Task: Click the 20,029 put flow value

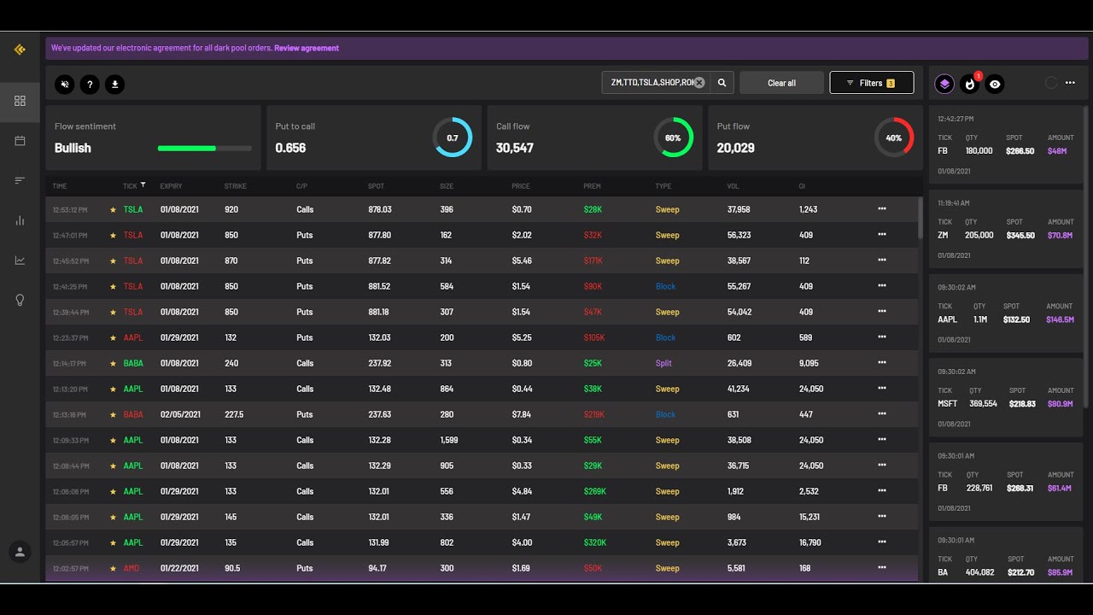Action: click(x=736, y=148)
